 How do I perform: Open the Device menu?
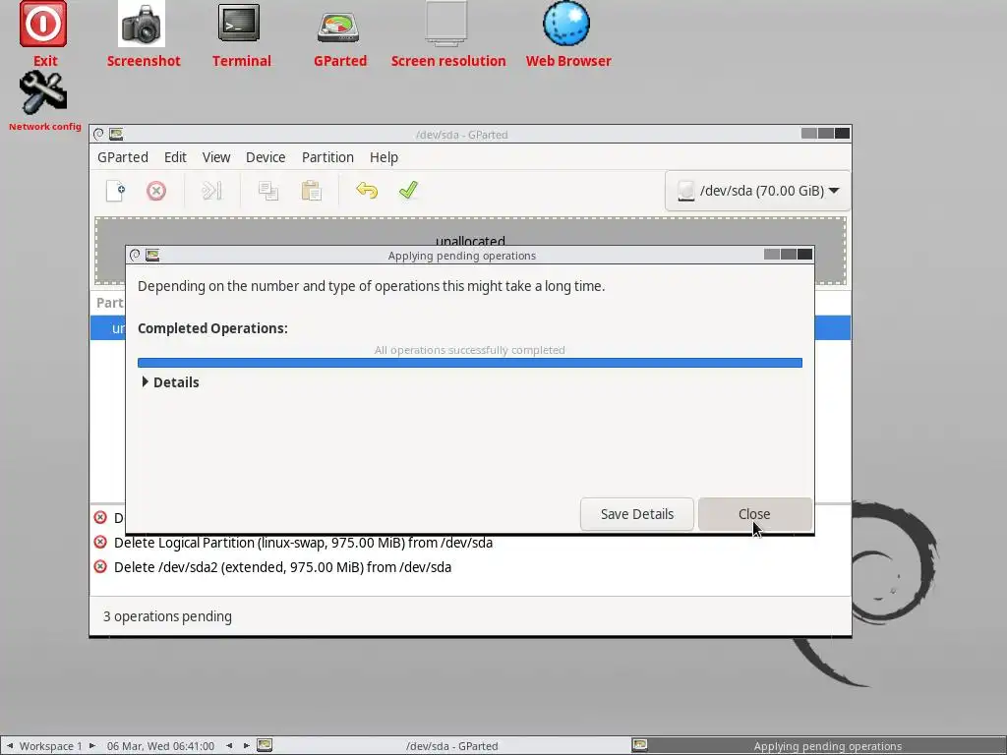[x=266, y=157]
